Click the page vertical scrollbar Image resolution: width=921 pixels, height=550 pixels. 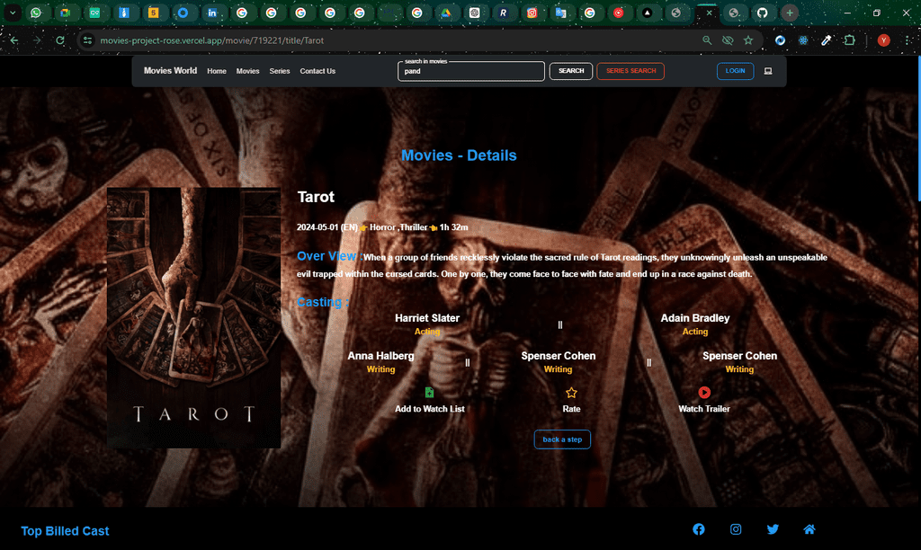point(918,129)
